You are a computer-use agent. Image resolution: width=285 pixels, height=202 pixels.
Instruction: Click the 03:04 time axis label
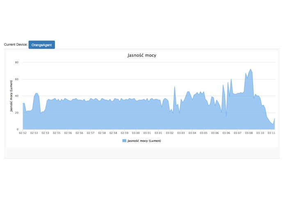(192, 133)
